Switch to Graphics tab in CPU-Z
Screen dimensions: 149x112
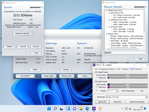pos(125,69)
